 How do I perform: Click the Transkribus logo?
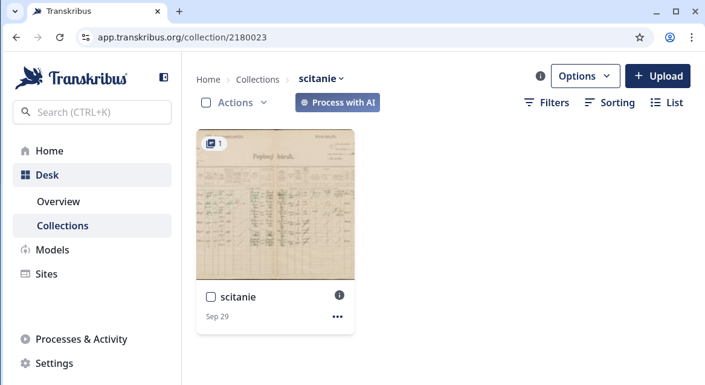(x=71, y=78)
